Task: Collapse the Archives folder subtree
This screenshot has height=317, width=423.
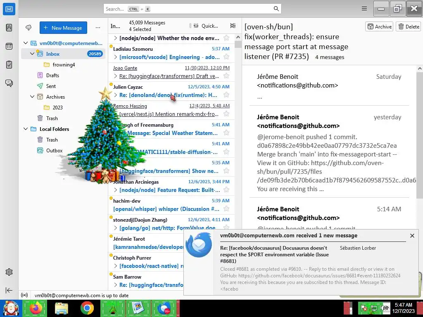Action: coord(32,97)
